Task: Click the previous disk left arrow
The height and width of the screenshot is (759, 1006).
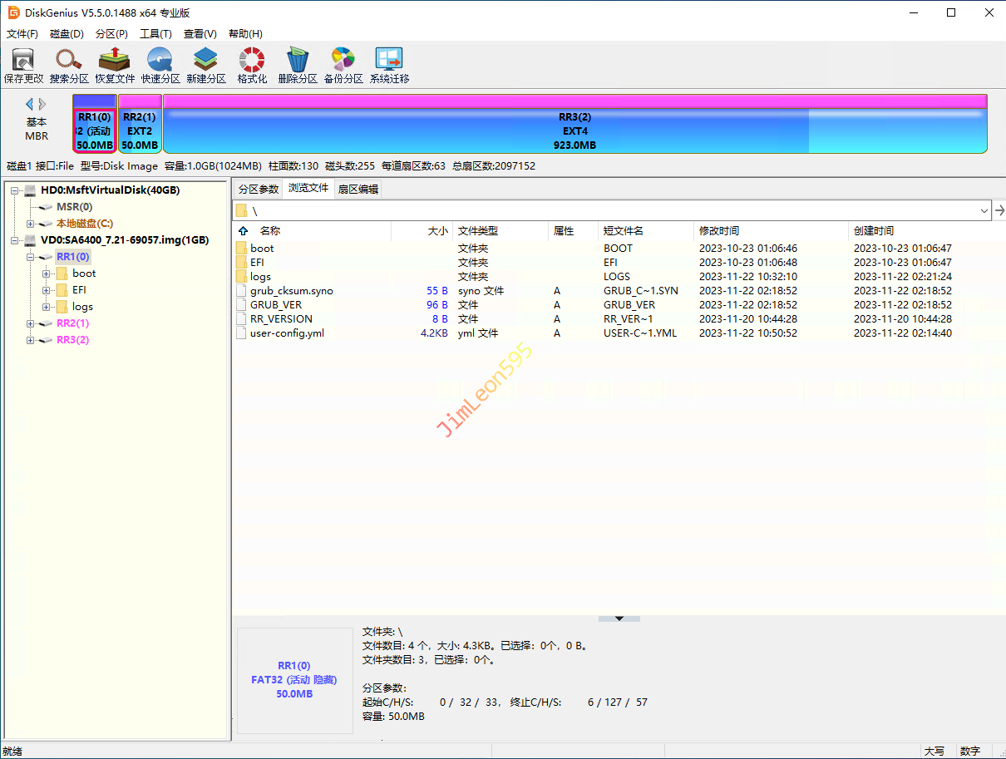Action: click(x=29, y=104)
